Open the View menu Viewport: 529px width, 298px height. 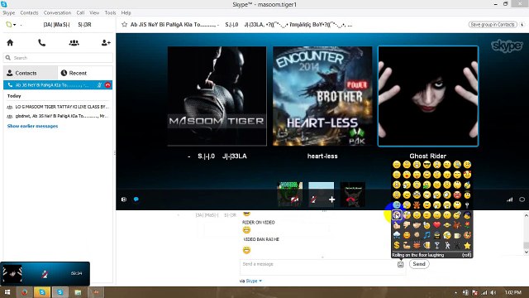click(94, 12)
